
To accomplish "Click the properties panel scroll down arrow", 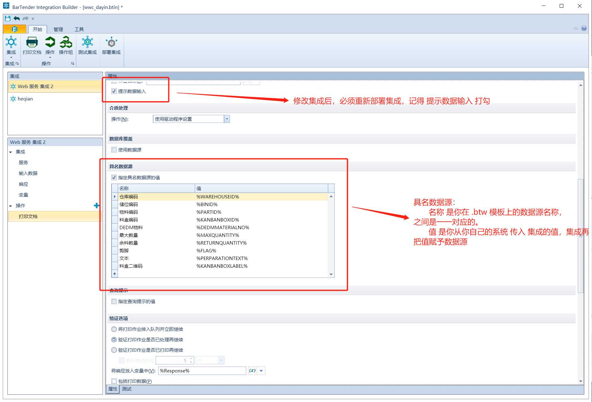I will click(581, 381).
